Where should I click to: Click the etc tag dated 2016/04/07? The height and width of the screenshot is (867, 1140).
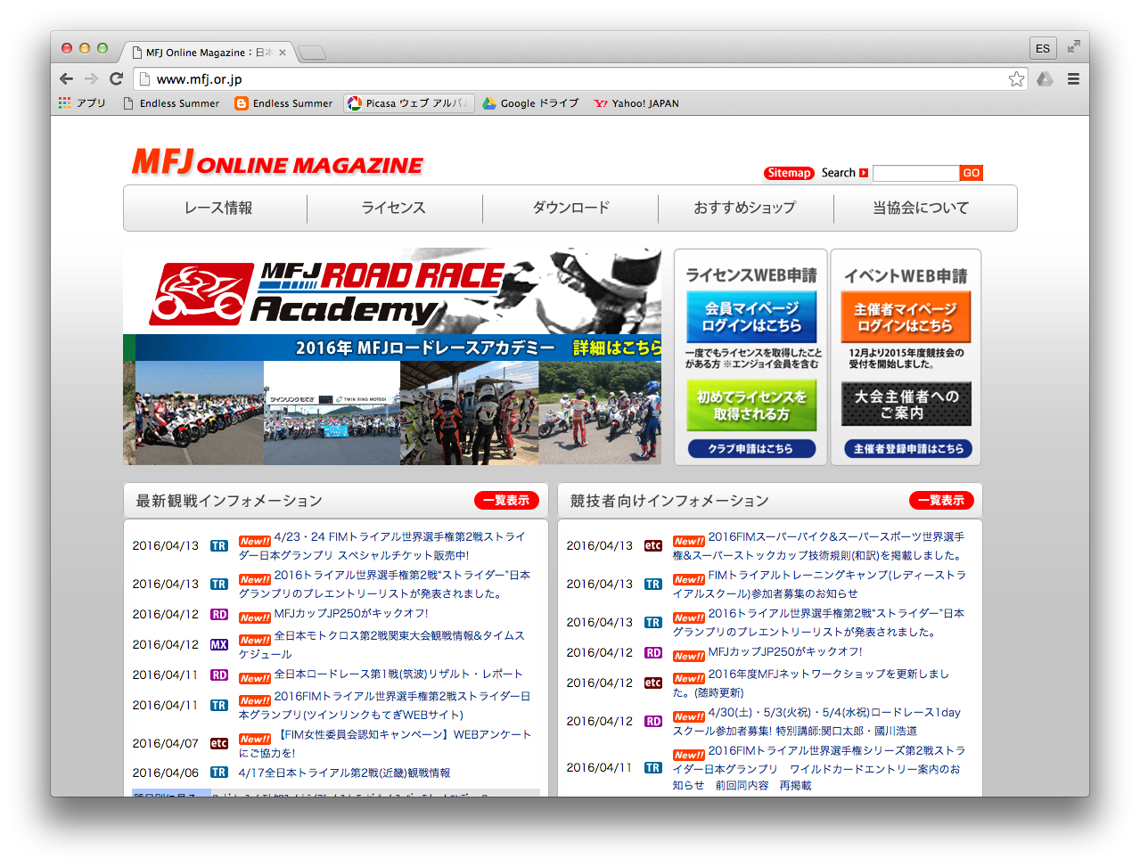(x=219, y=743)
